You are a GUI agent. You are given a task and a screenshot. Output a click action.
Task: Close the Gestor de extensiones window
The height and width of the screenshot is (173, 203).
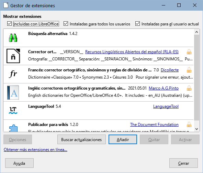point(195,5)
